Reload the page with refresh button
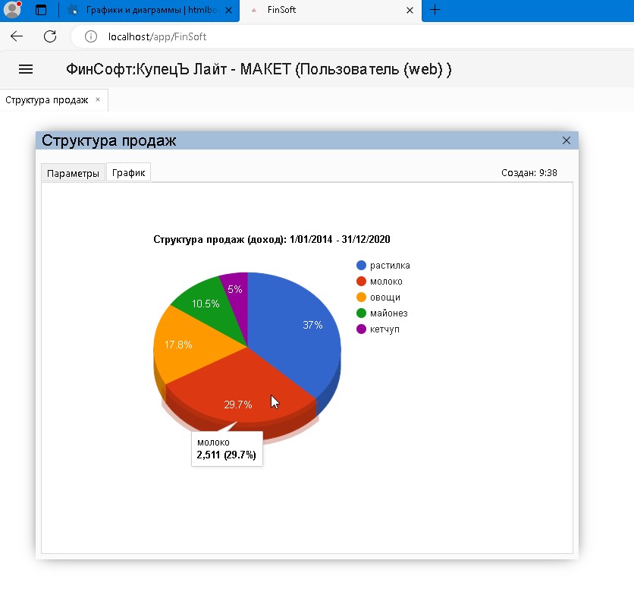The width and height of the screenshot is (634, 595). coord(50,36)
